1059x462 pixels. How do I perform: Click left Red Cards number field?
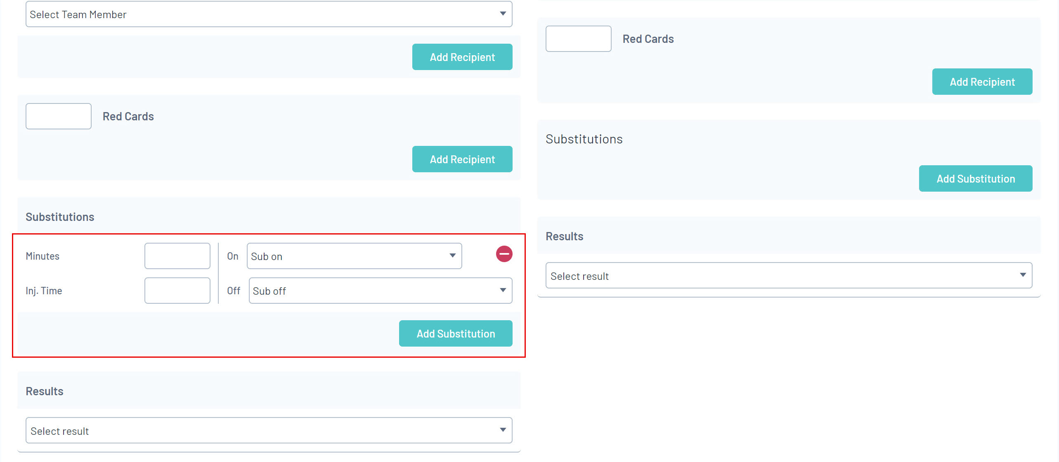pos(58,116)
